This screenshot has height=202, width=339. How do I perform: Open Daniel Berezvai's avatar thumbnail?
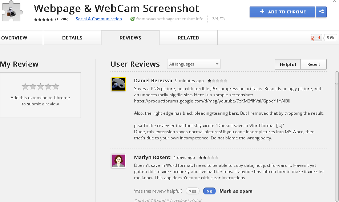(118, 84)
